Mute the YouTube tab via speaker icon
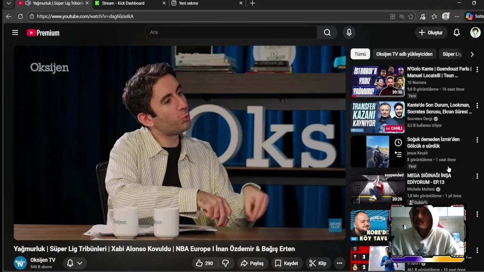484x272 pixels. pos(28,3)
